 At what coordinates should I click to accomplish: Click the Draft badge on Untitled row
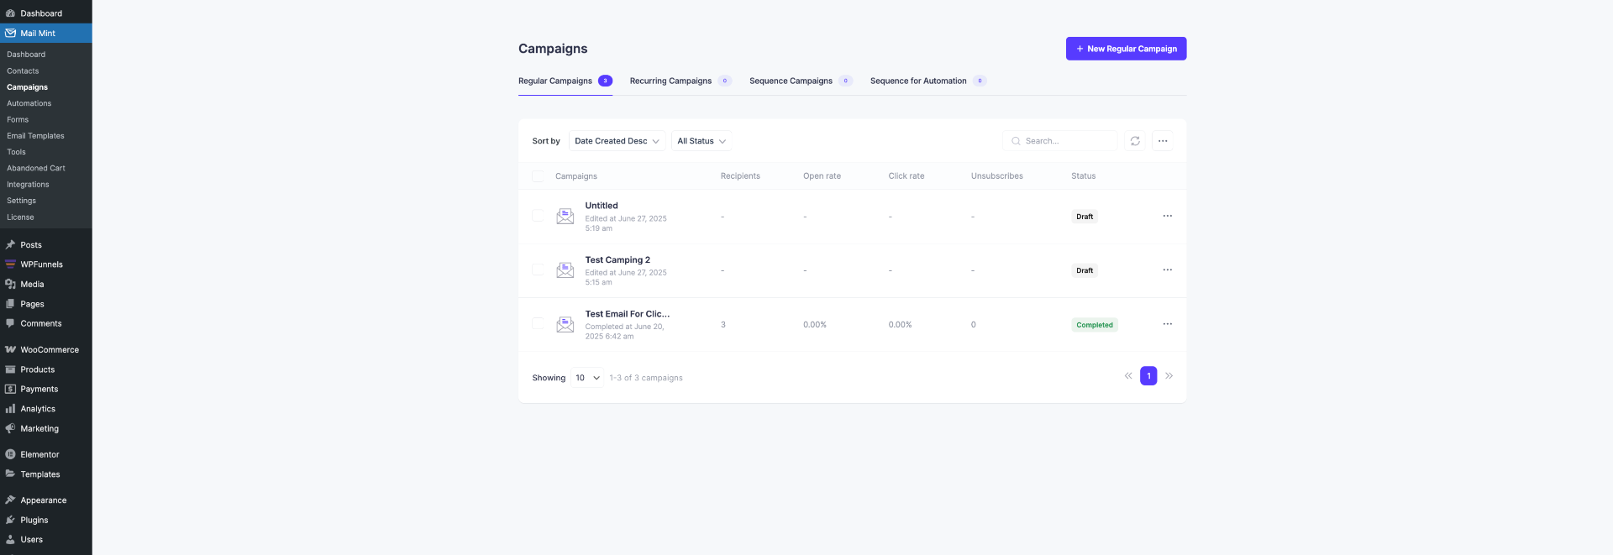1085,217
